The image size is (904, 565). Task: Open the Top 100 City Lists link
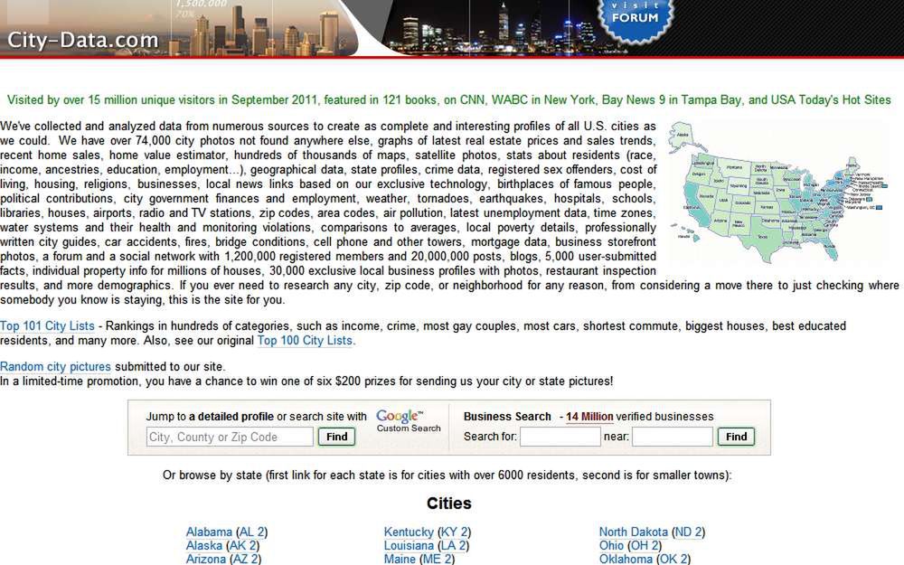coord(305,340)
